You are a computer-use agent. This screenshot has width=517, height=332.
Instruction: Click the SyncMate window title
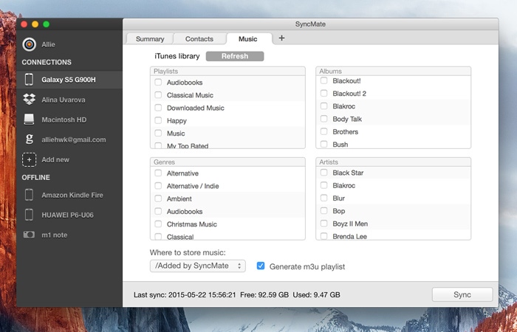click(x=310, y=24)
